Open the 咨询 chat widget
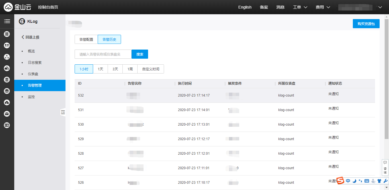 click(385, 167)
